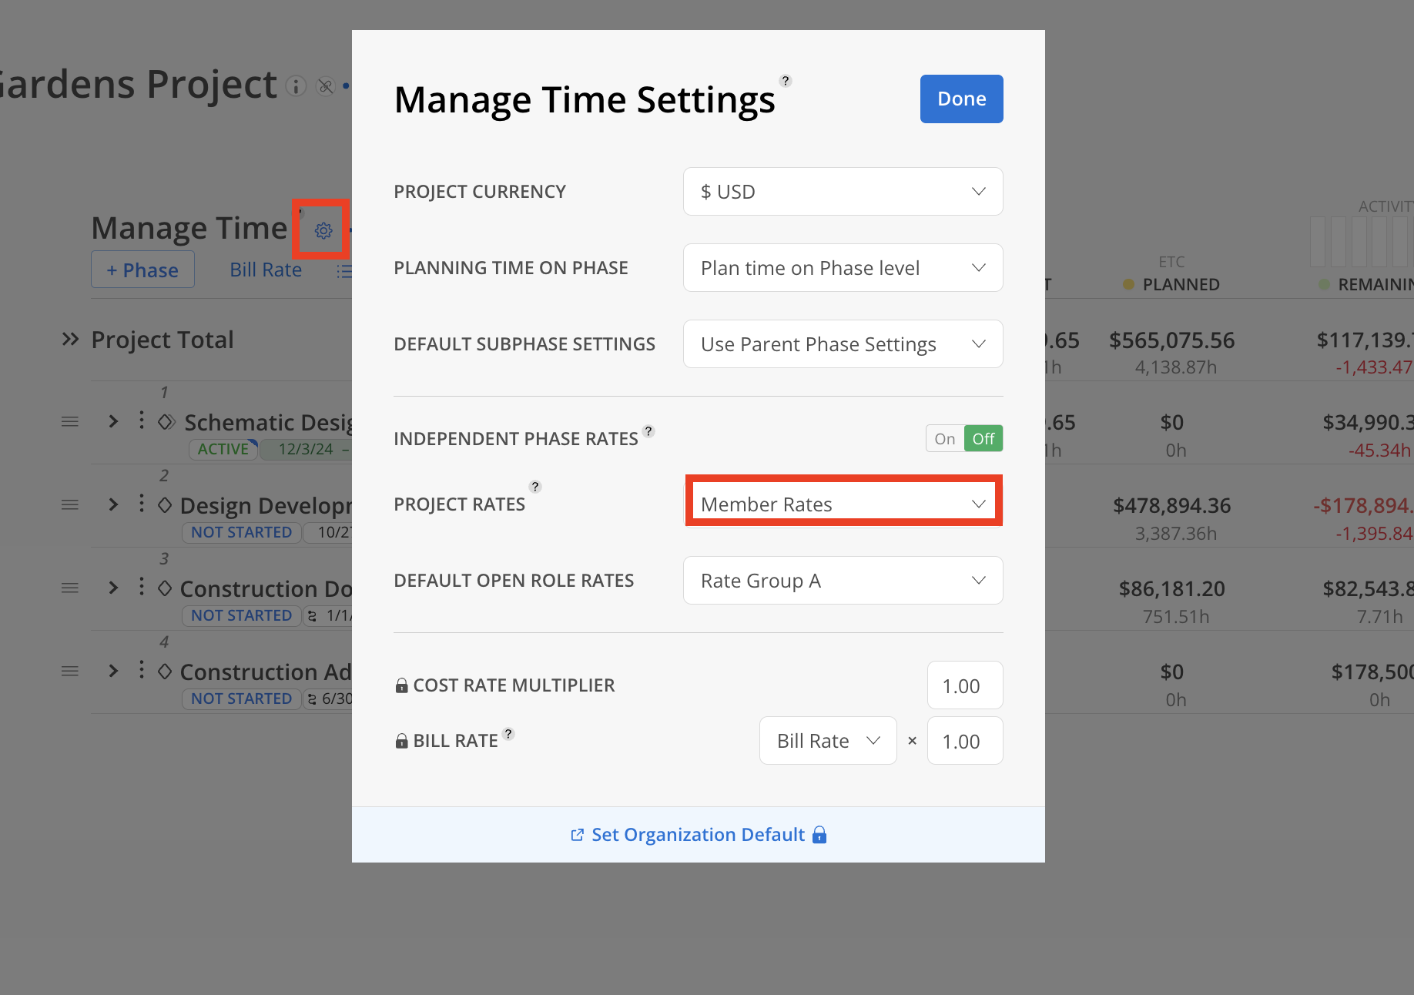Screen dimensions: 1414x995
Task: Select the Bill Rate tab link
Action: point(266,270)
